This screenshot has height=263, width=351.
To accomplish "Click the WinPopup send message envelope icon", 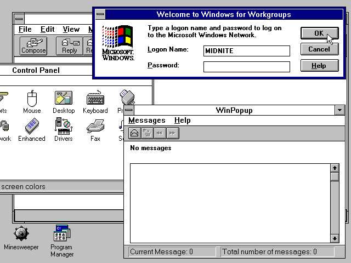I will pos(134,133).
